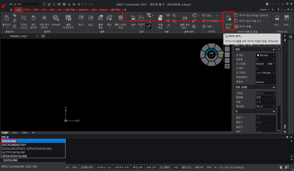Switch to the Sheet1 (시트1) tab
The height and width of the screenshot is (171, 294).
coord(14,133)
